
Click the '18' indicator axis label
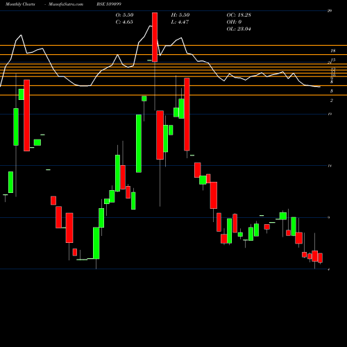[x=333, y=51]
